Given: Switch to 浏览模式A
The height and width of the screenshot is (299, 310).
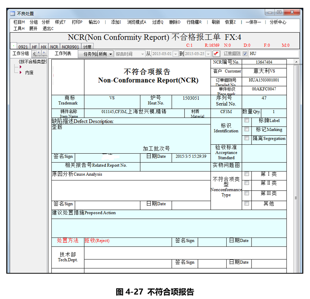Looking at the screenshot, I should click(137, 22).
